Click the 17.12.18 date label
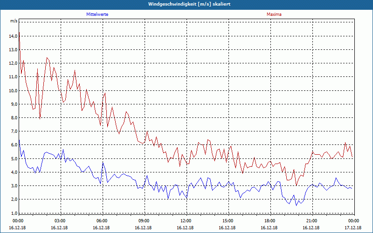 click(353, 228)
